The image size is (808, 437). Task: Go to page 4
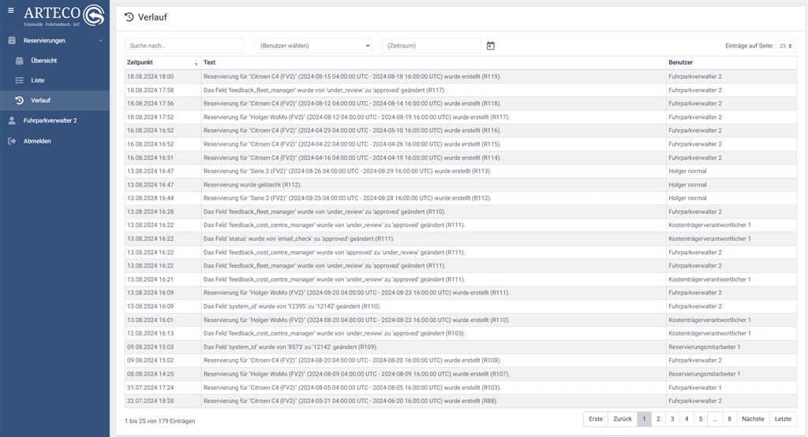(686, 419)
